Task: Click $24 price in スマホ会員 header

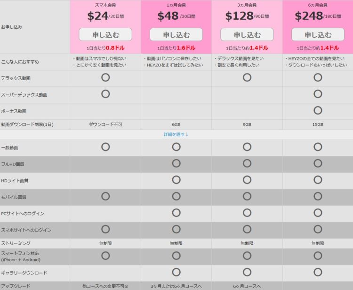Action: click(98, 16)
